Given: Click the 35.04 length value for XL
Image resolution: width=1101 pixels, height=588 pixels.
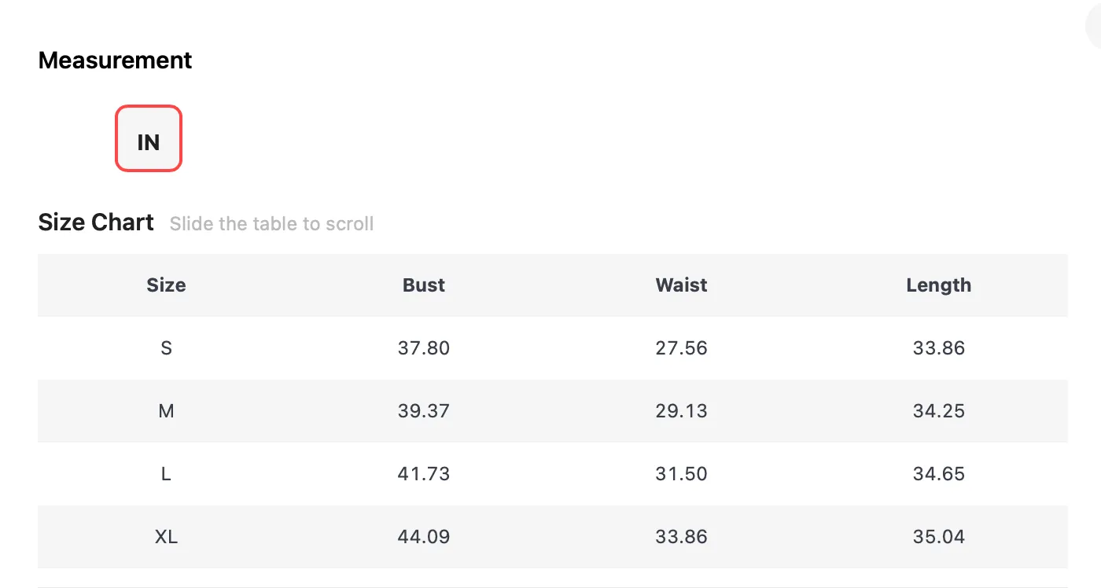Looking at the screenshot, I should click(x=939, y=536).
